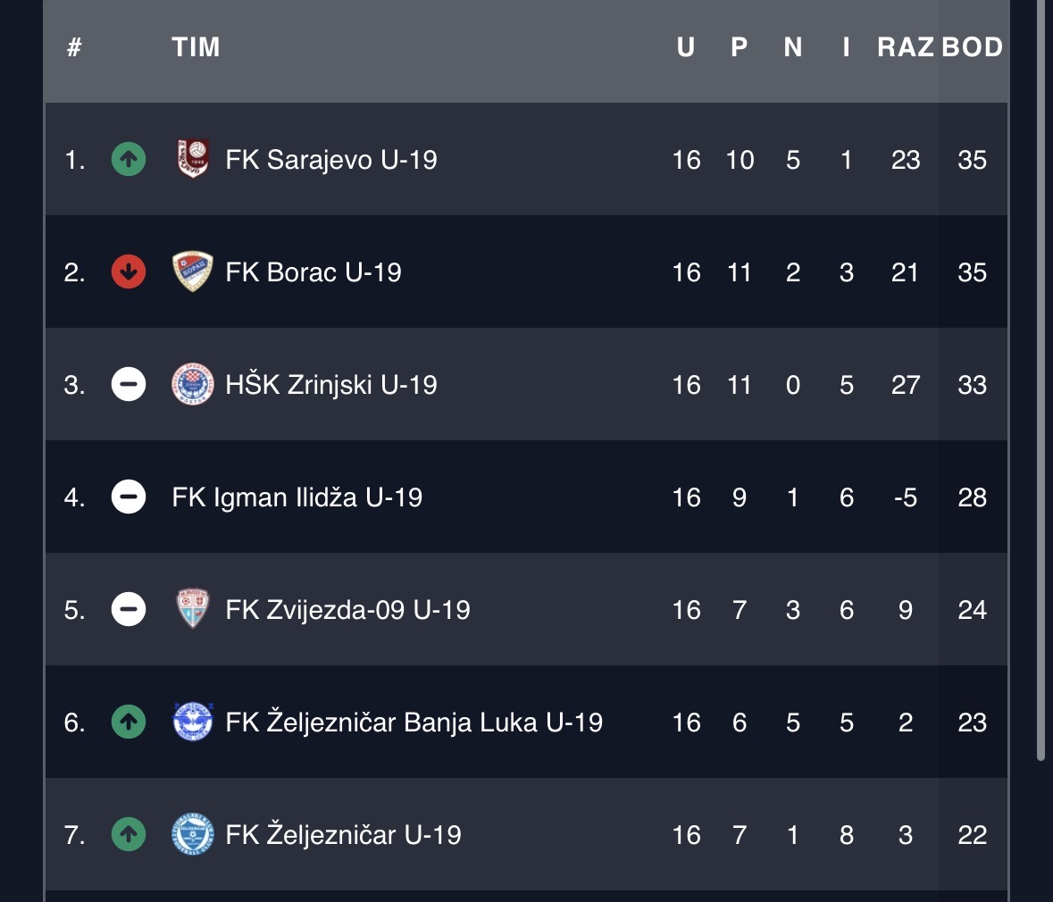1053x902 pixels.
Task: Click the Željezničar Banja Luka U-19 crest
Action: coord(193,722)
